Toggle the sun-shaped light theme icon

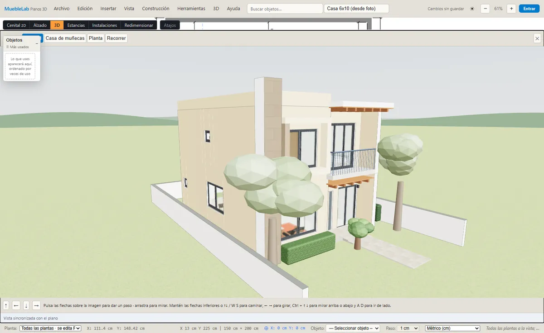[x=472, y=9]
